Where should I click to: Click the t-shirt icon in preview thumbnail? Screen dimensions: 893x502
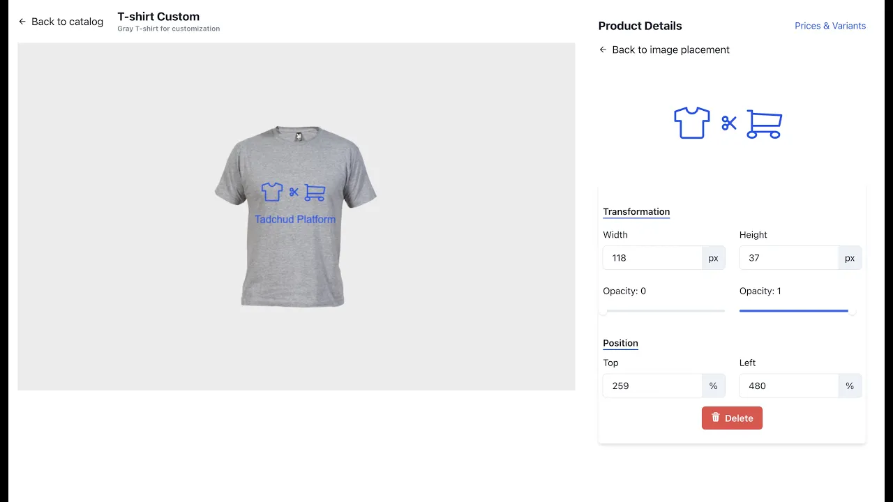click(691, 123)
